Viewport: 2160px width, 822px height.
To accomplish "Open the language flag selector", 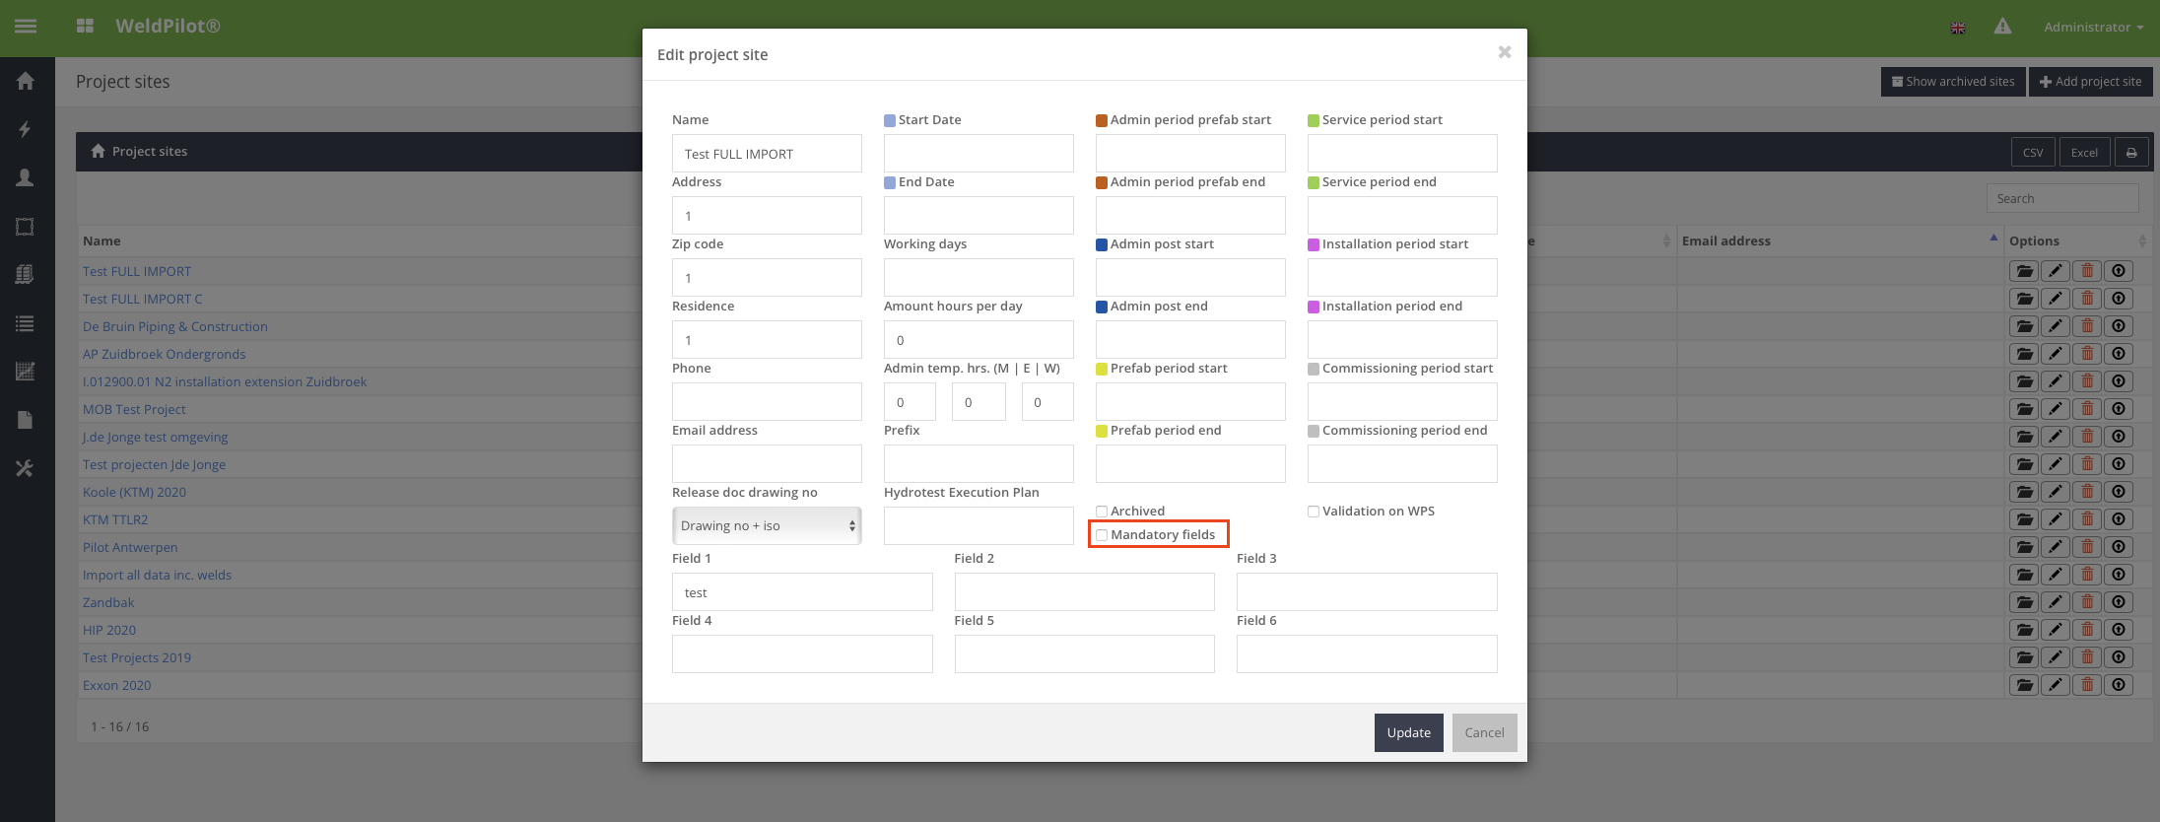I will click(x=1958, y=28).
